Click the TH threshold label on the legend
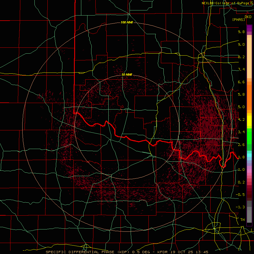Screen dimensions: 254x254 242,220
